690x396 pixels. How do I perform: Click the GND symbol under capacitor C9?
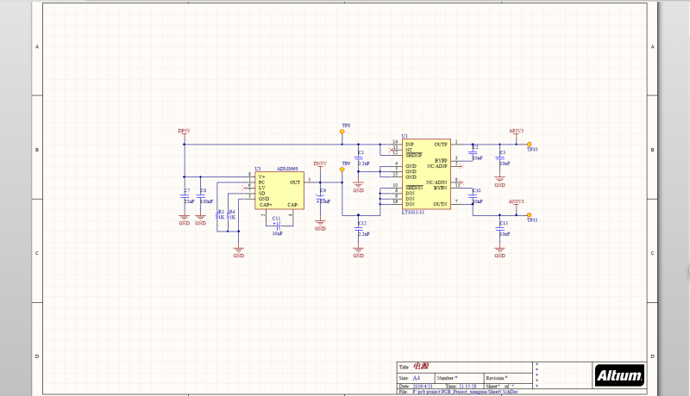coord(320,226)
